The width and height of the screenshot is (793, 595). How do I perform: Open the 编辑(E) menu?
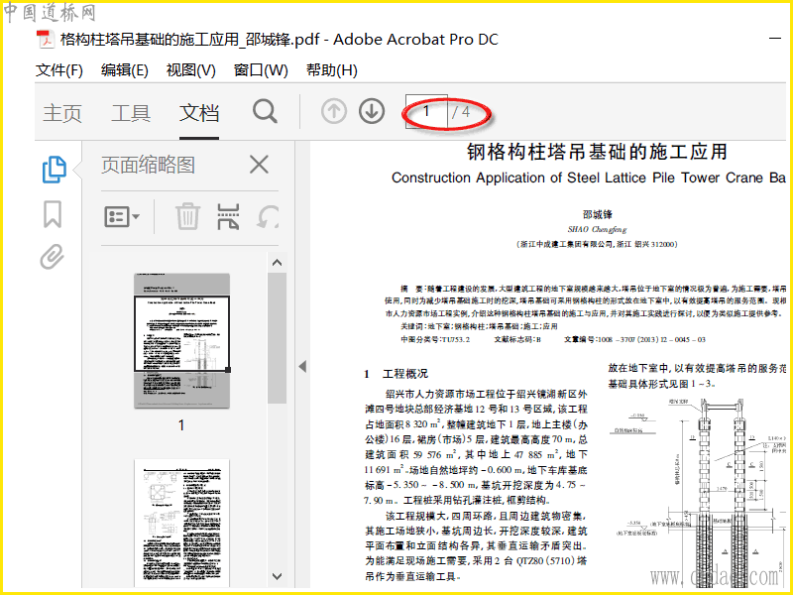click(125, 69)
